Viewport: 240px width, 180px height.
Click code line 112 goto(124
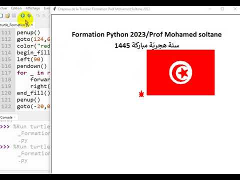tap(33, 39)
